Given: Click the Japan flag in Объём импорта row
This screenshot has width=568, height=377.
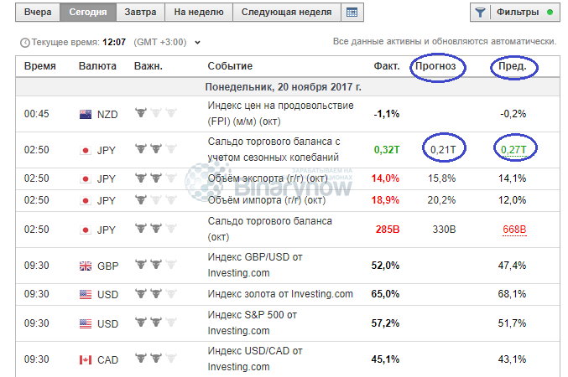Looking at the screenshot, I should [x=86, y=200].
